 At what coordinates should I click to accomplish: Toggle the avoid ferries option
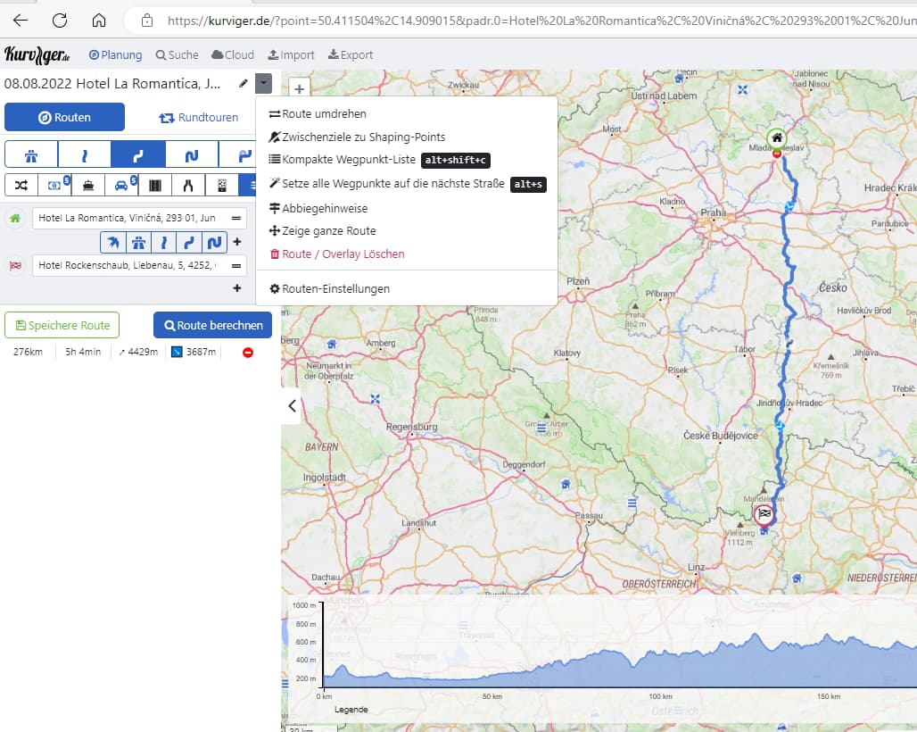pyautogui.click(x=88, y=186)
